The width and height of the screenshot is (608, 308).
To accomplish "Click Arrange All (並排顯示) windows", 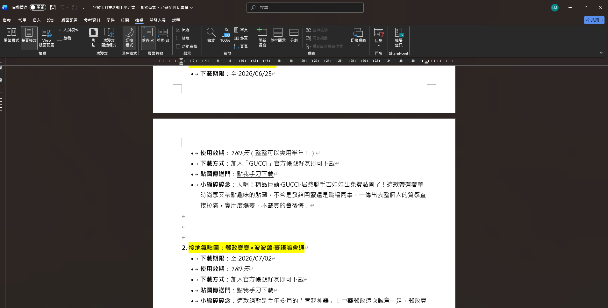I will click(278, 35).
